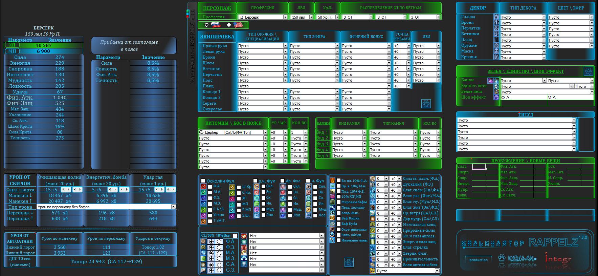Viewport: 598px width, 276px height.
Task: Select the Russian flag language radio button
Action: 207,25
